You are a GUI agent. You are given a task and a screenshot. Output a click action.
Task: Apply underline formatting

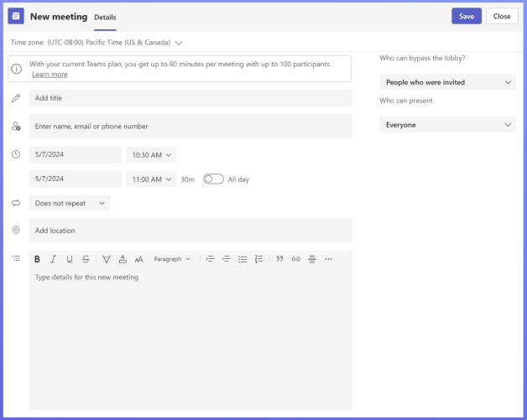coord(70,259)
